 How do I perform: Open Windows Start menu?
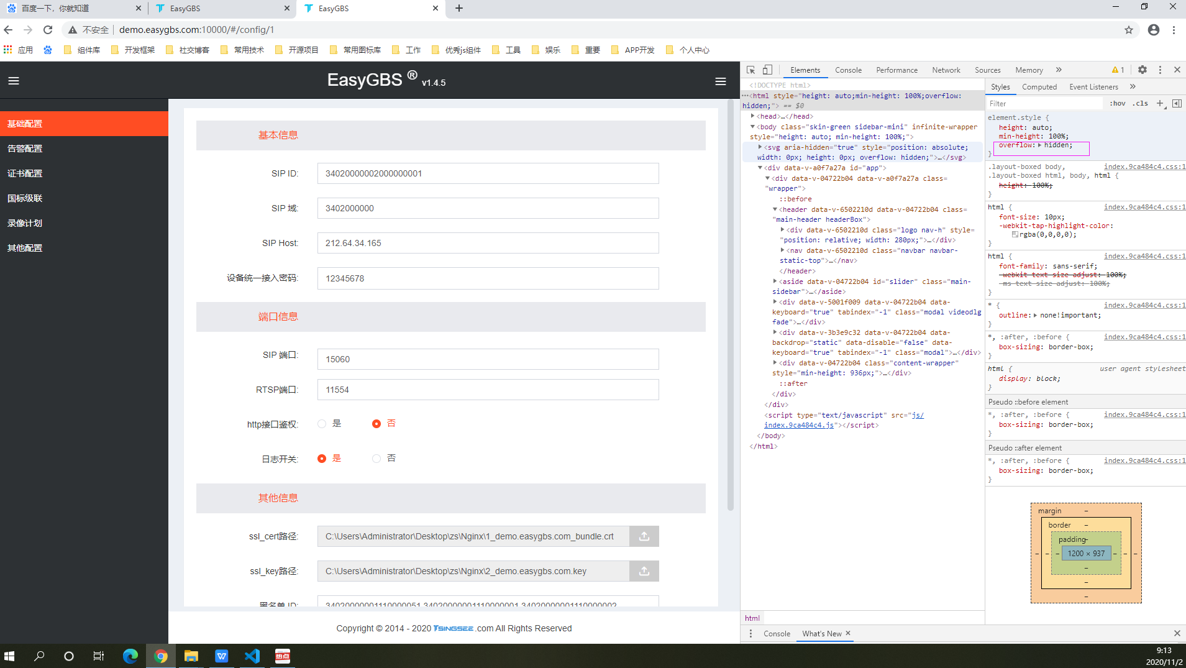point(9,656)
